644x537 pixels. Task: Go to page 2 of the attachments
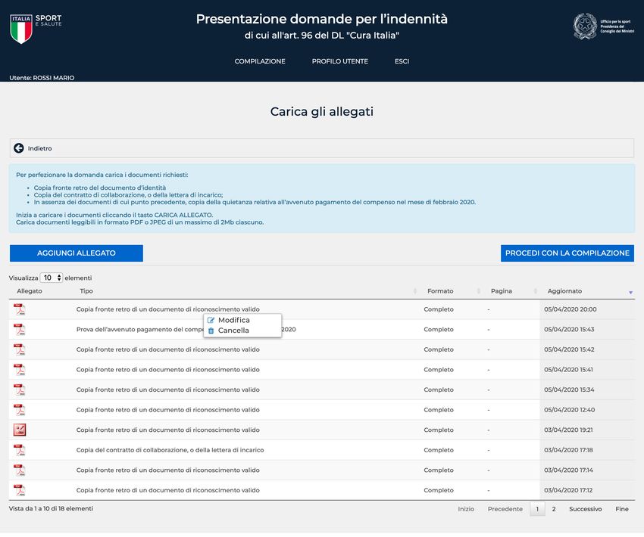pos(554,509)
